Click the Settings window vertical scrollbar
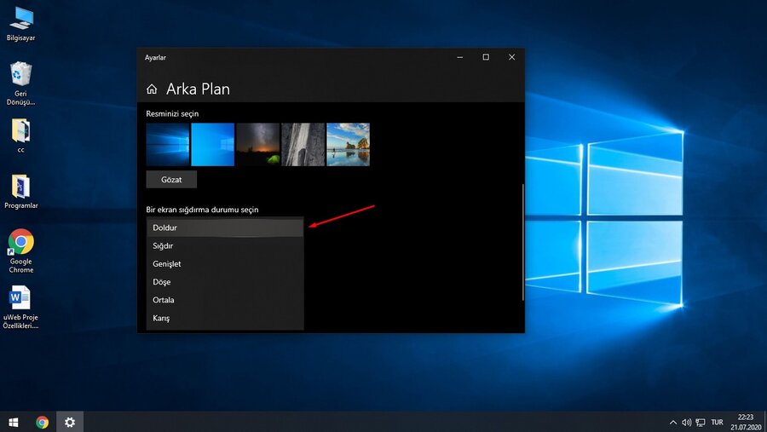 522,242
